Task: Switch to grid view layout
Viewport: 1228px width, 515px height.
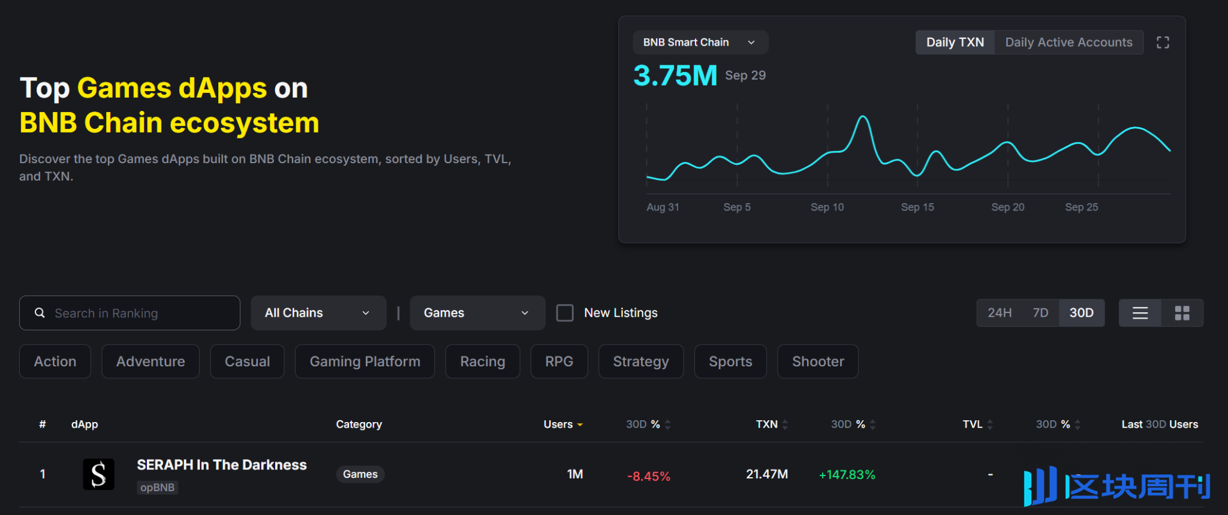Action: (x=1182, y=313)
